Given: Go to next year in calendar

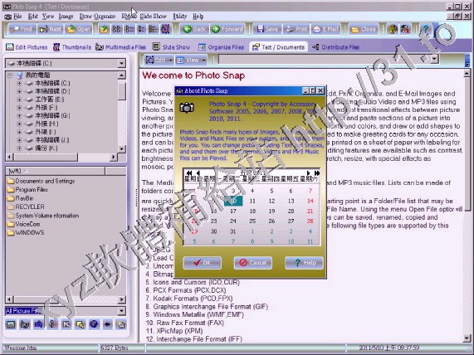Looking at the screenshot, I should pyautogui.click(x=317, y=173).
